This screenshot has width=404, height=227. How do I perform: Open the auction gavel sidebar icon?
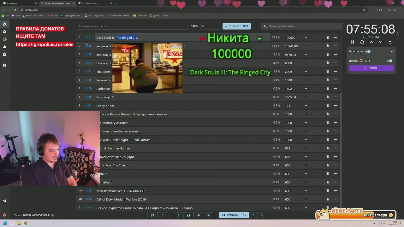pos(4,24)
